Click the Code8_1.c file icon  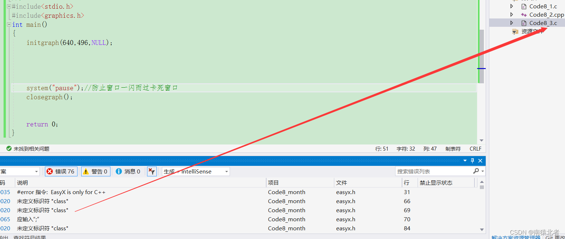524,7
